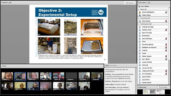
Task: Click muted microphone icon on Andrew Jones row
Action: [x=166, y=30]
